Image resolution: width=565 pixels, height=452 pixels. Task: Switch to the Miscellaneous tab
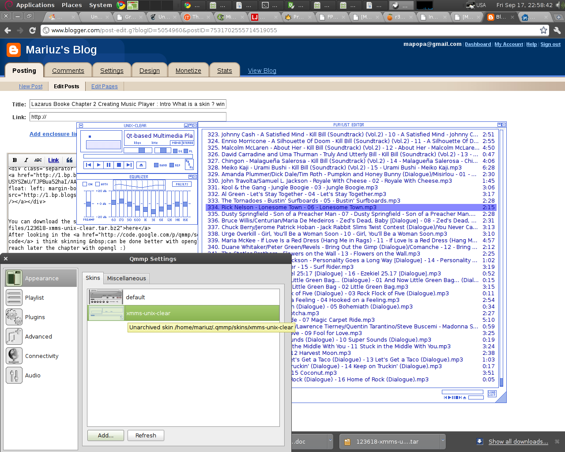pos(126,278)
